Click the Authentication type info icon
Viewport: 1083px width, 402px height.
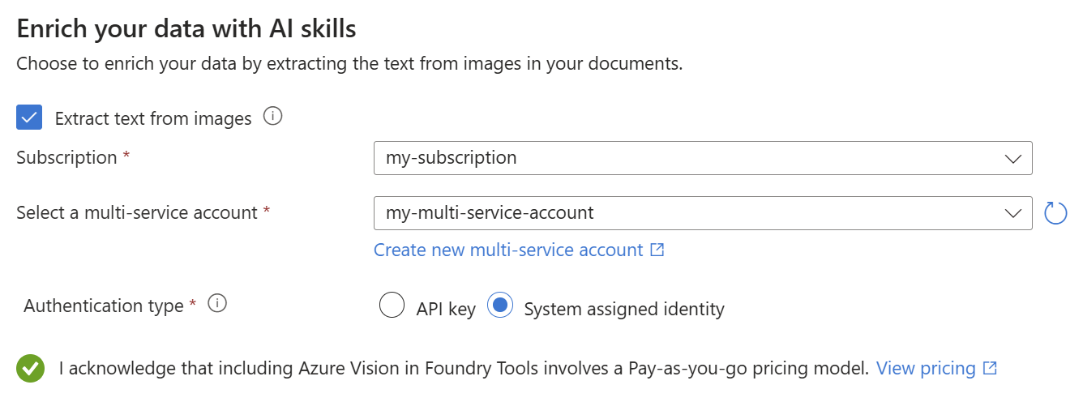coord(216,304)
